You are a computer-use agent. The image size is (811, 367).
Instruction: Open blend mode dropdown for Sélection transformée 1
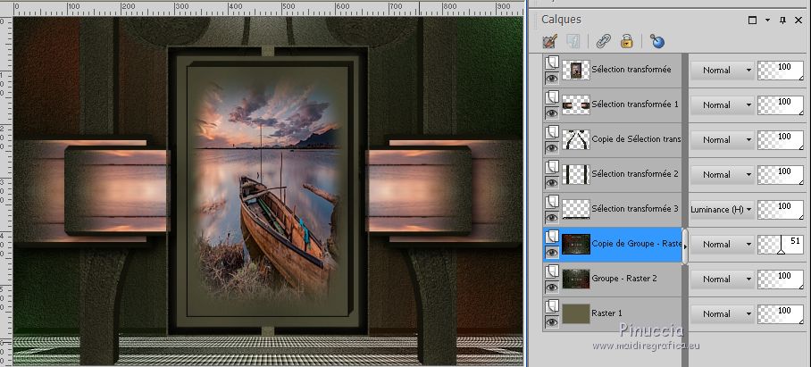[722, 105]
